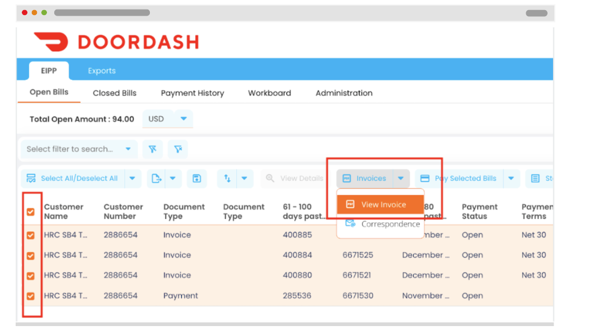Expand the Pay Selected Bills dropdown arrow
Image resolution: width=604 pixels, height=335 pixels.
pyautogui.click(x=511, y=178)
